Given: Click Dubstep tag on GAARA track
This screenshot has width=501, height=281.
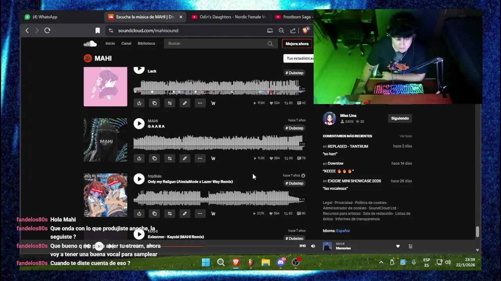Looking at the screenshot, I should click(294, 128).
